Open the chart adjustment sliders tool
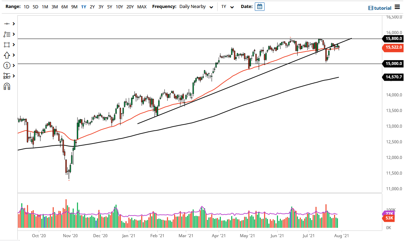This screenshot has width=406, height=241. coord(7,76)
